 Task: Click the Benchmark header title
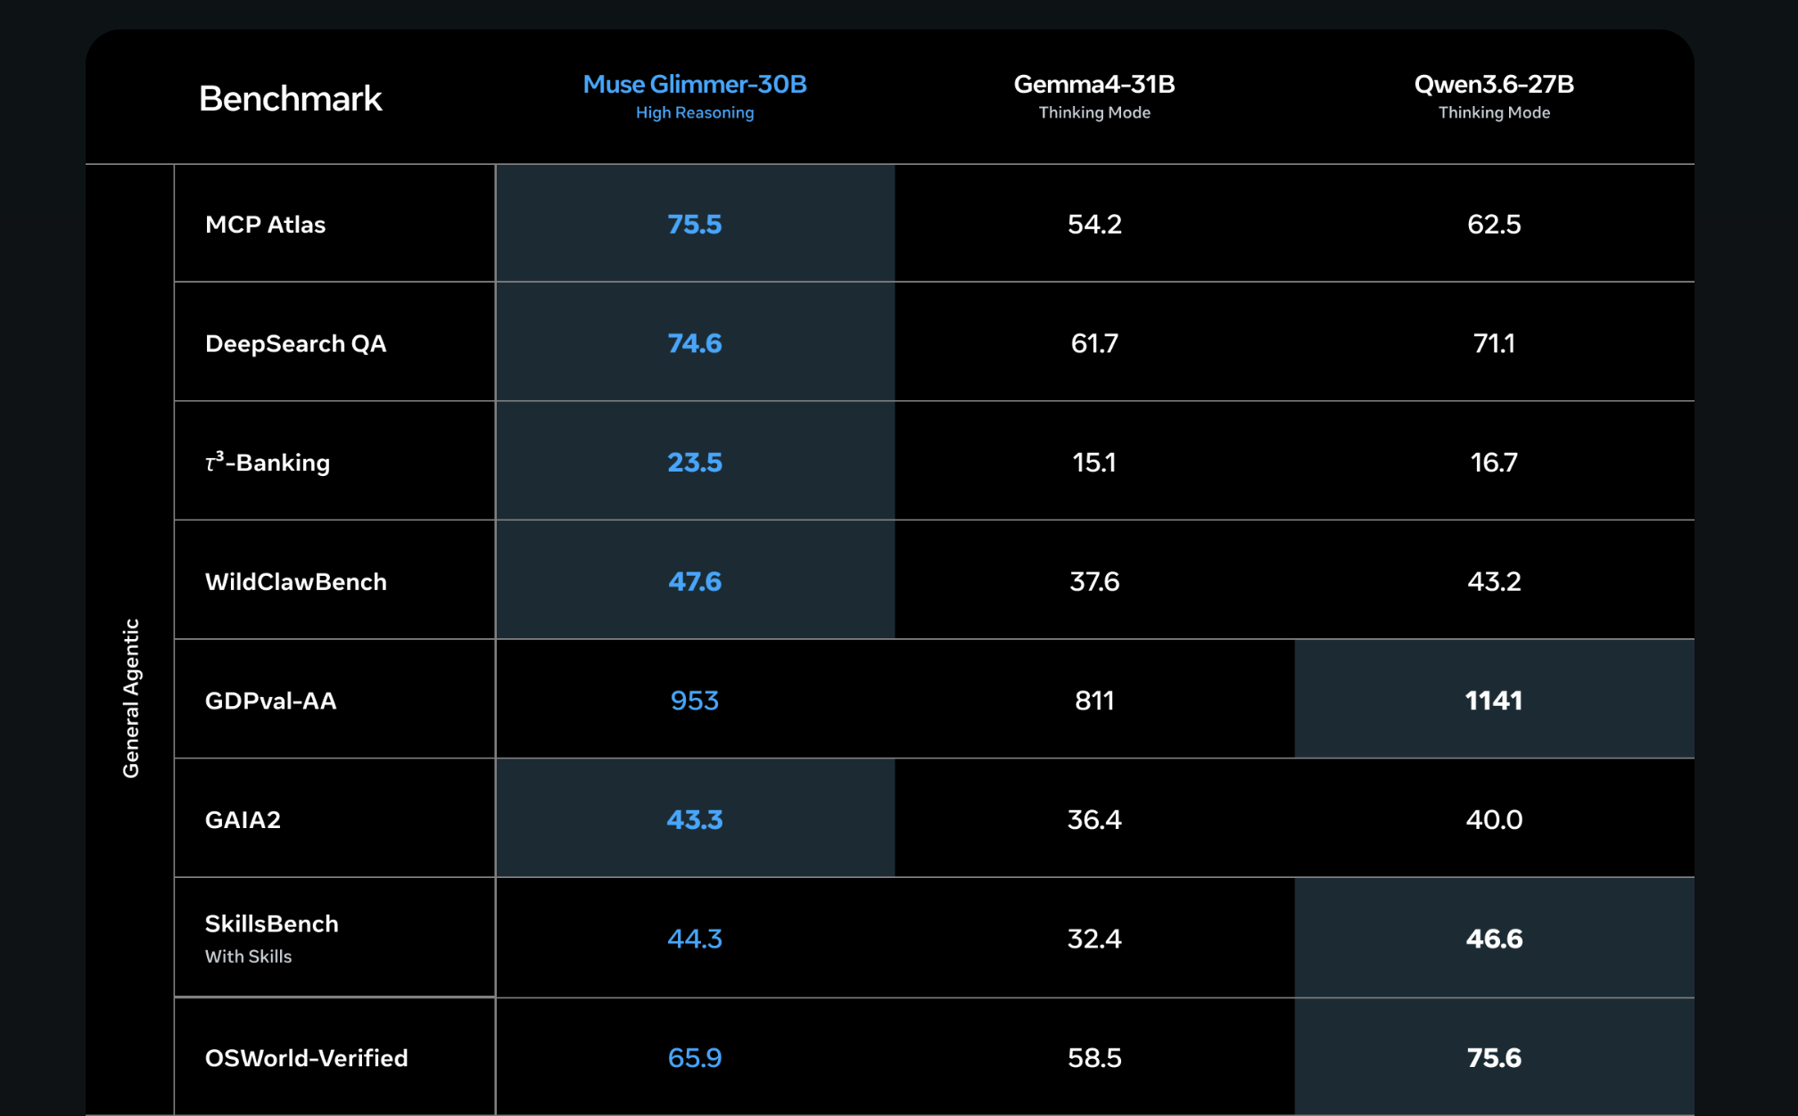tap(290, 99)
